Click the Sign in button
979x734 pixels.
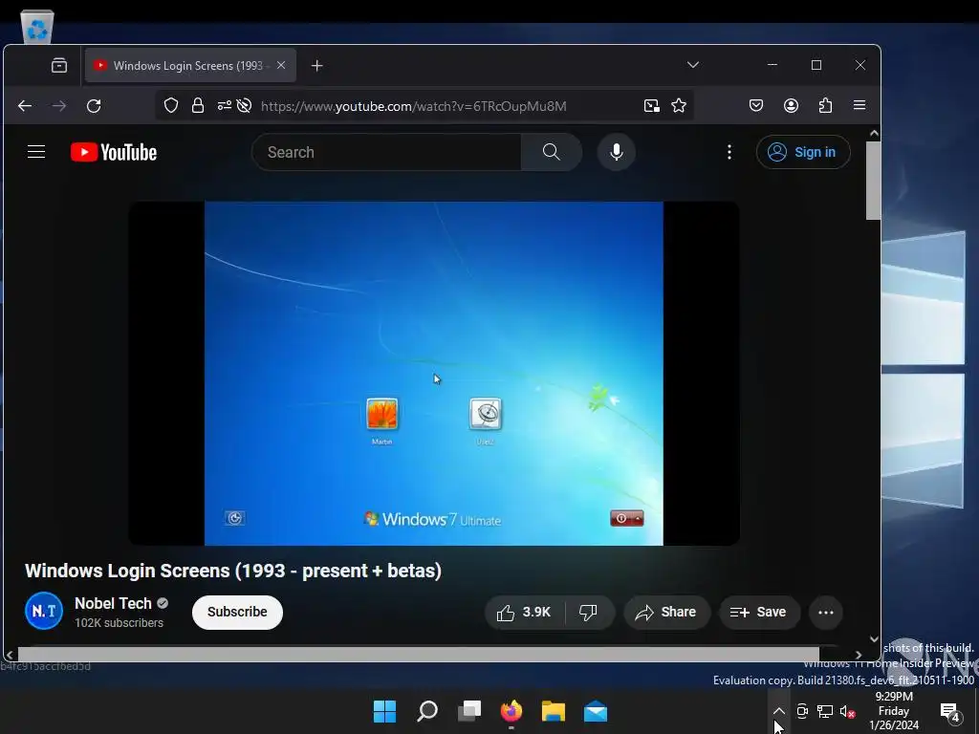pyautogui.click(x=803, y=152)
